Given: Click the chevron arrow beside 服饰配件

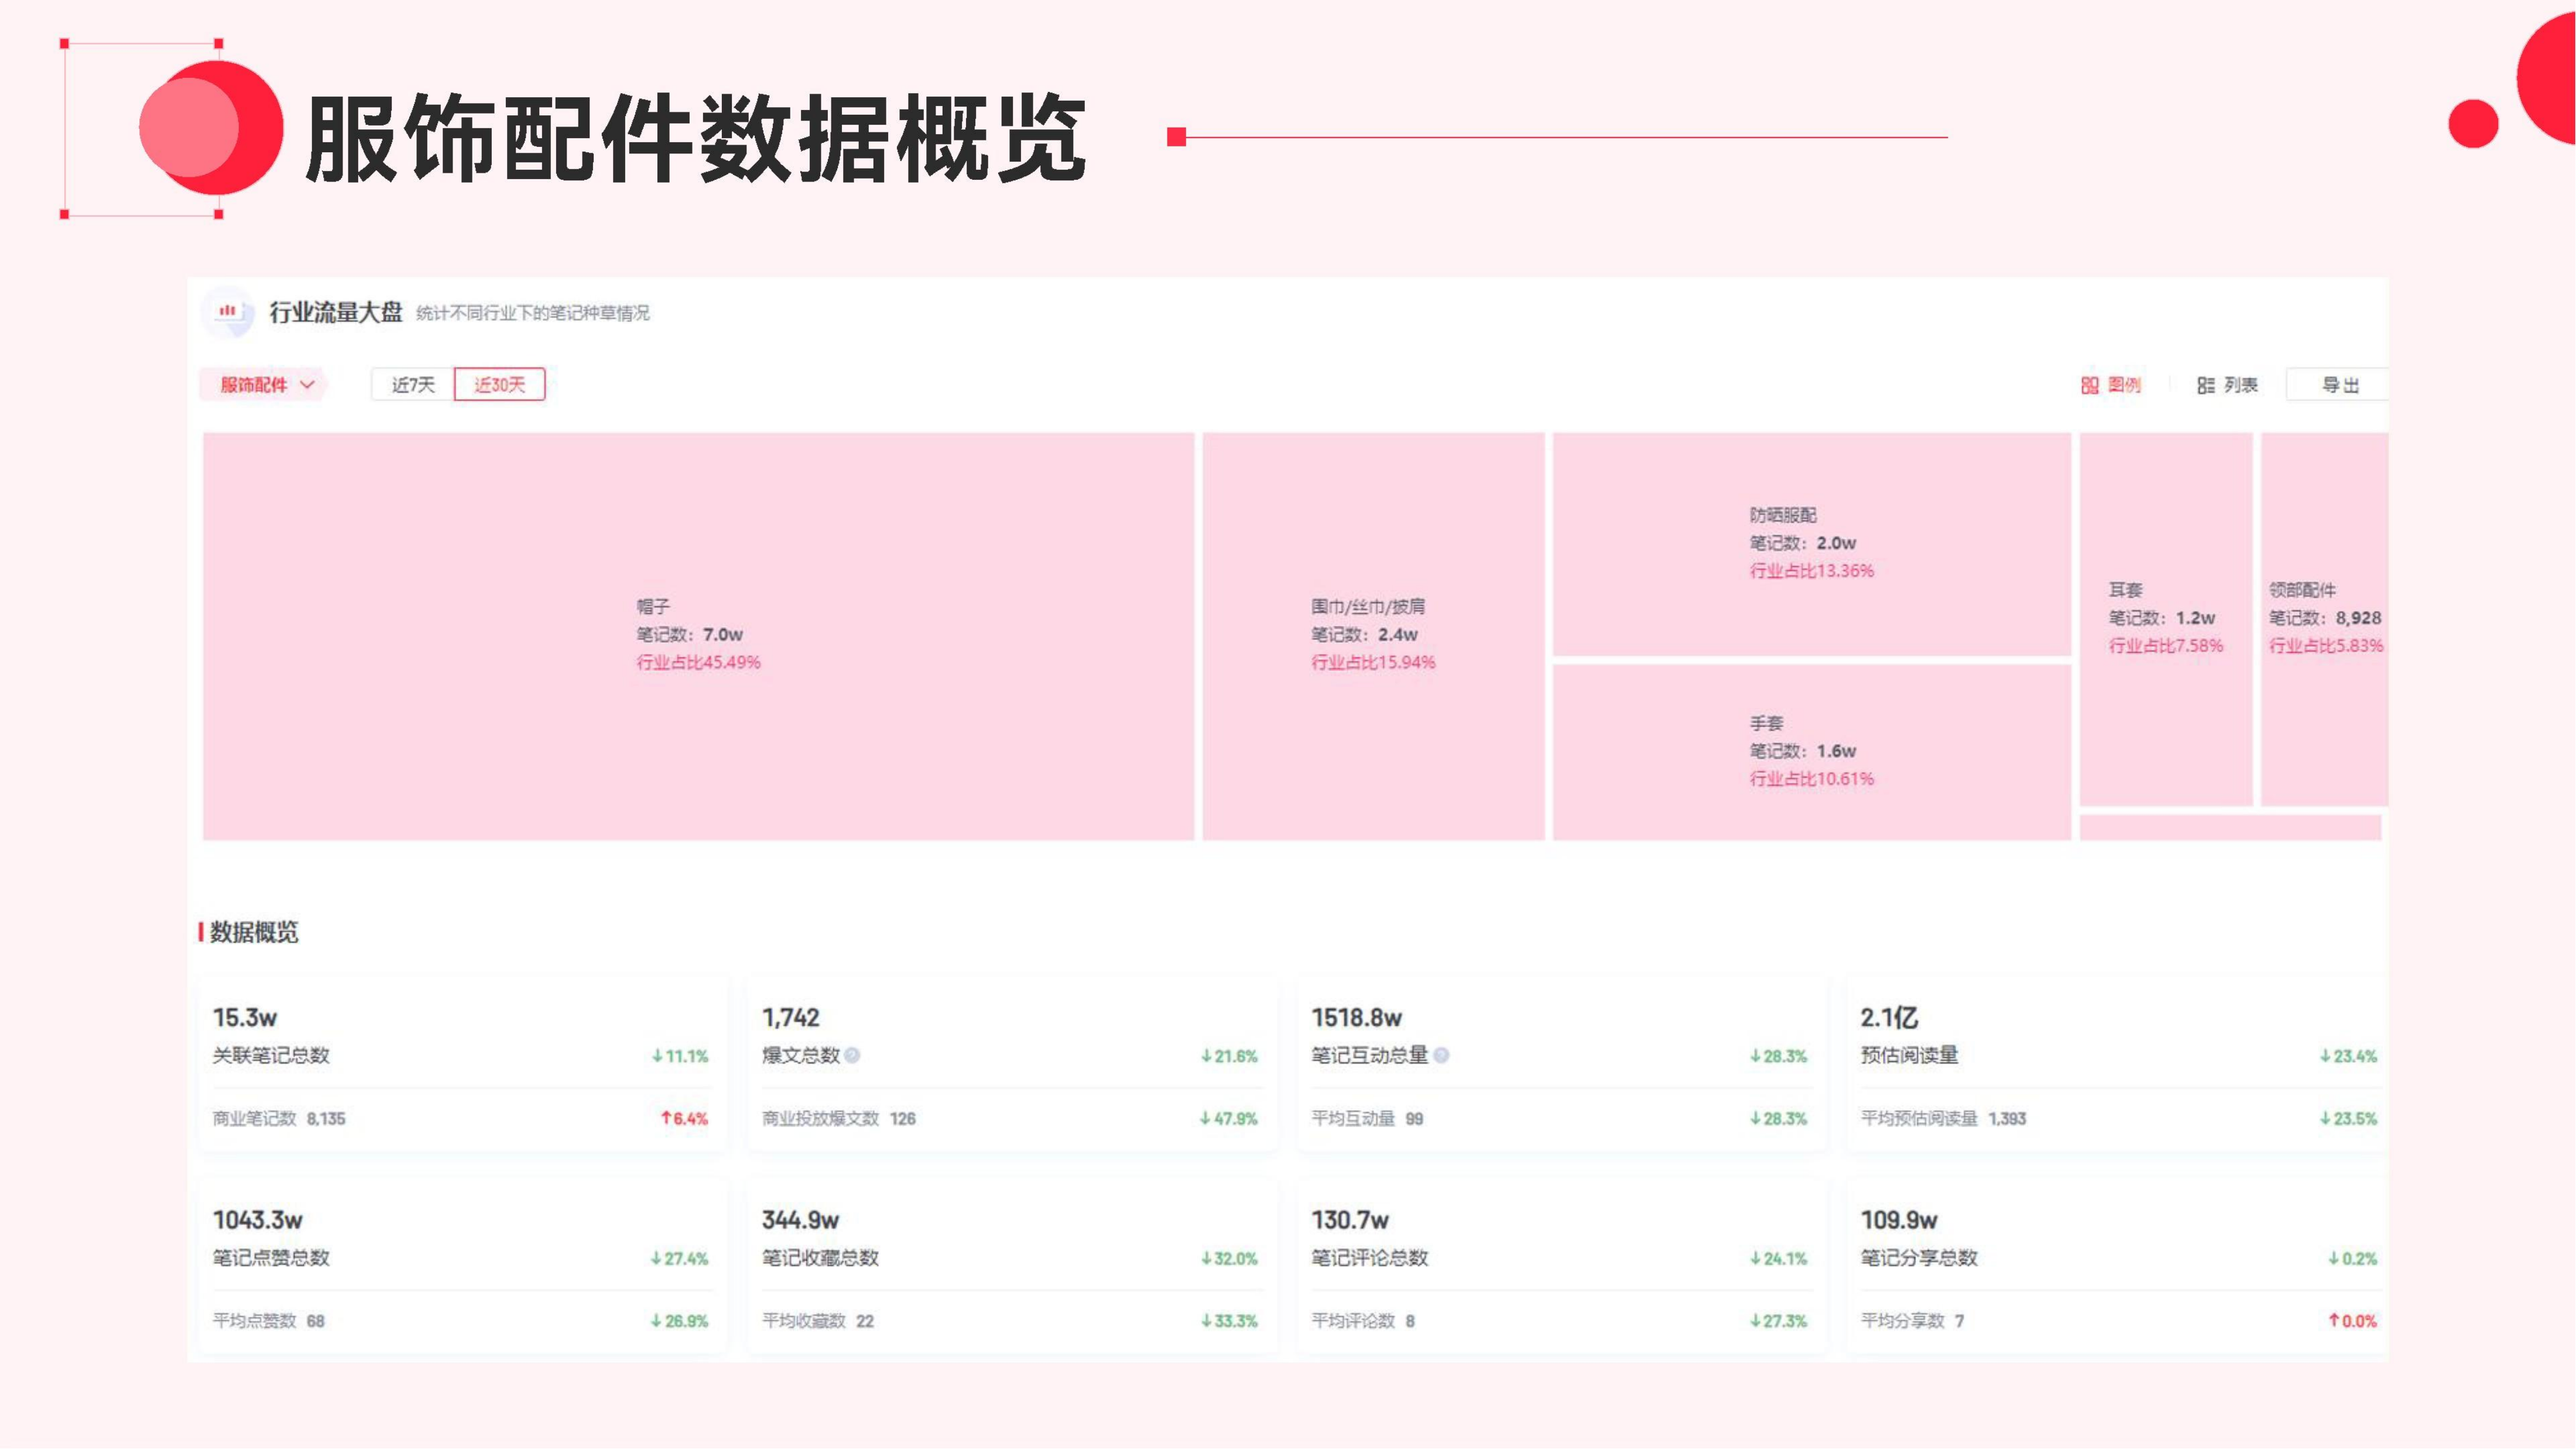Looking at the screenshot, I should [308, 385].
